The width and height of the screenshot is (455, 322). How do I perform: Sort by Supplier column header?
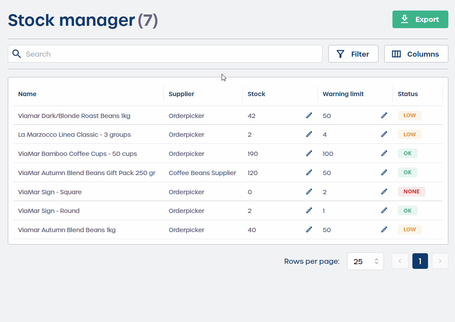[x=181, y=94]
